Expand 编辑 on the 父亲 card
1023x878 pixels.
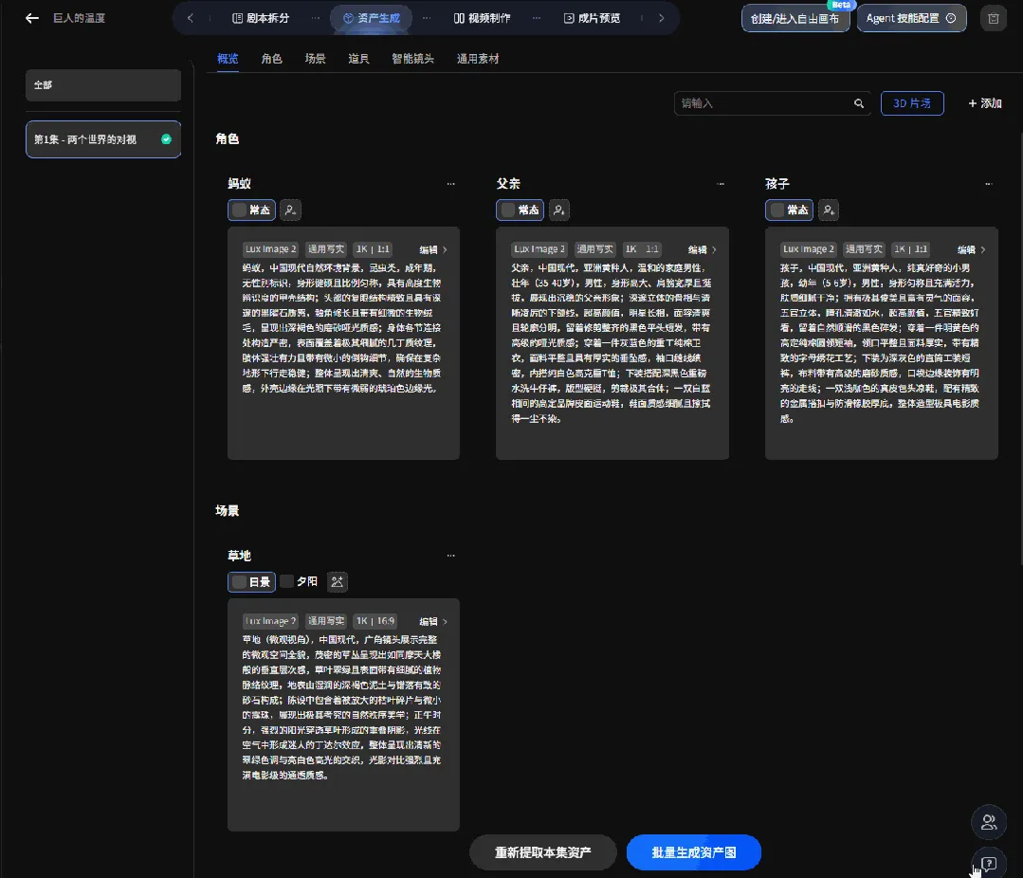[702, 249]
